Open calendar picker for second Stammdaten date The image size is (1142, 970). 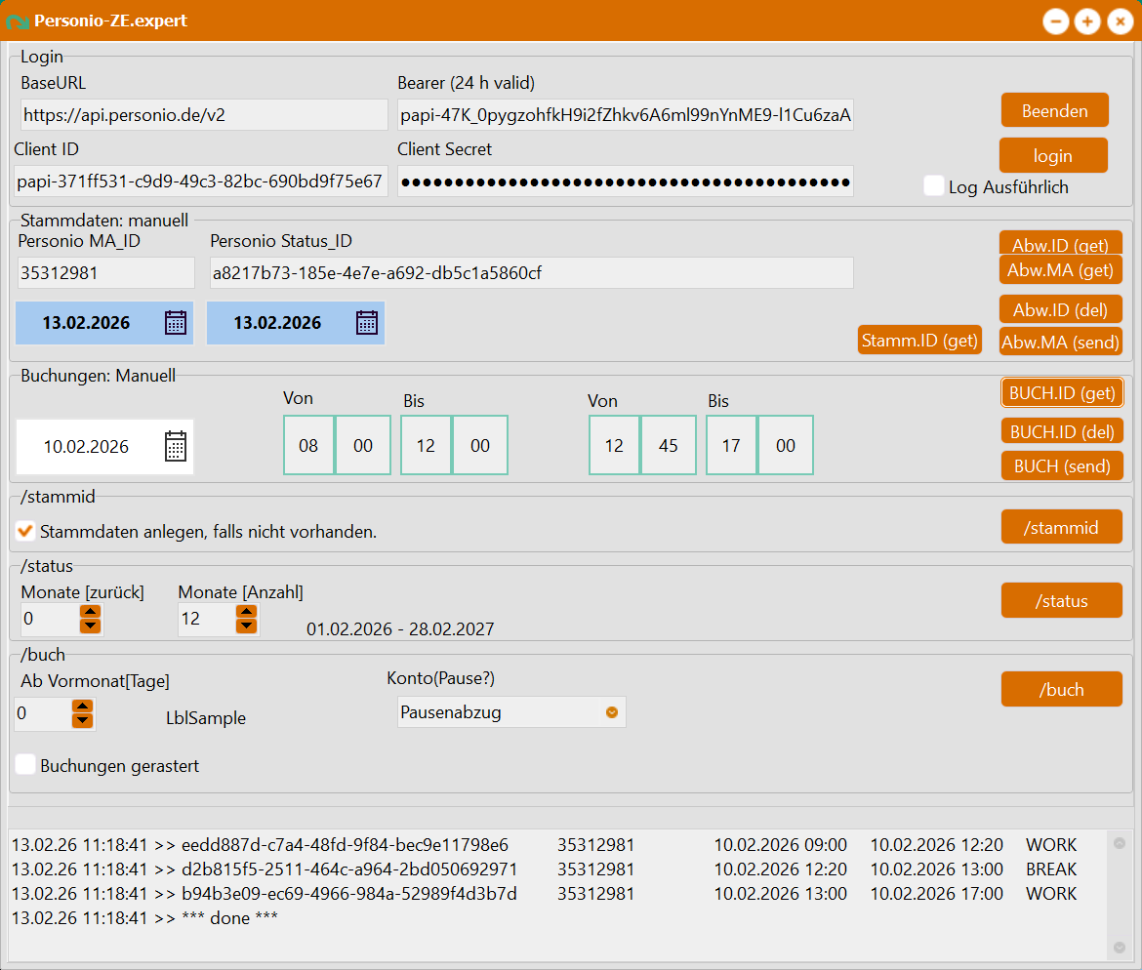tap(366, 323)
